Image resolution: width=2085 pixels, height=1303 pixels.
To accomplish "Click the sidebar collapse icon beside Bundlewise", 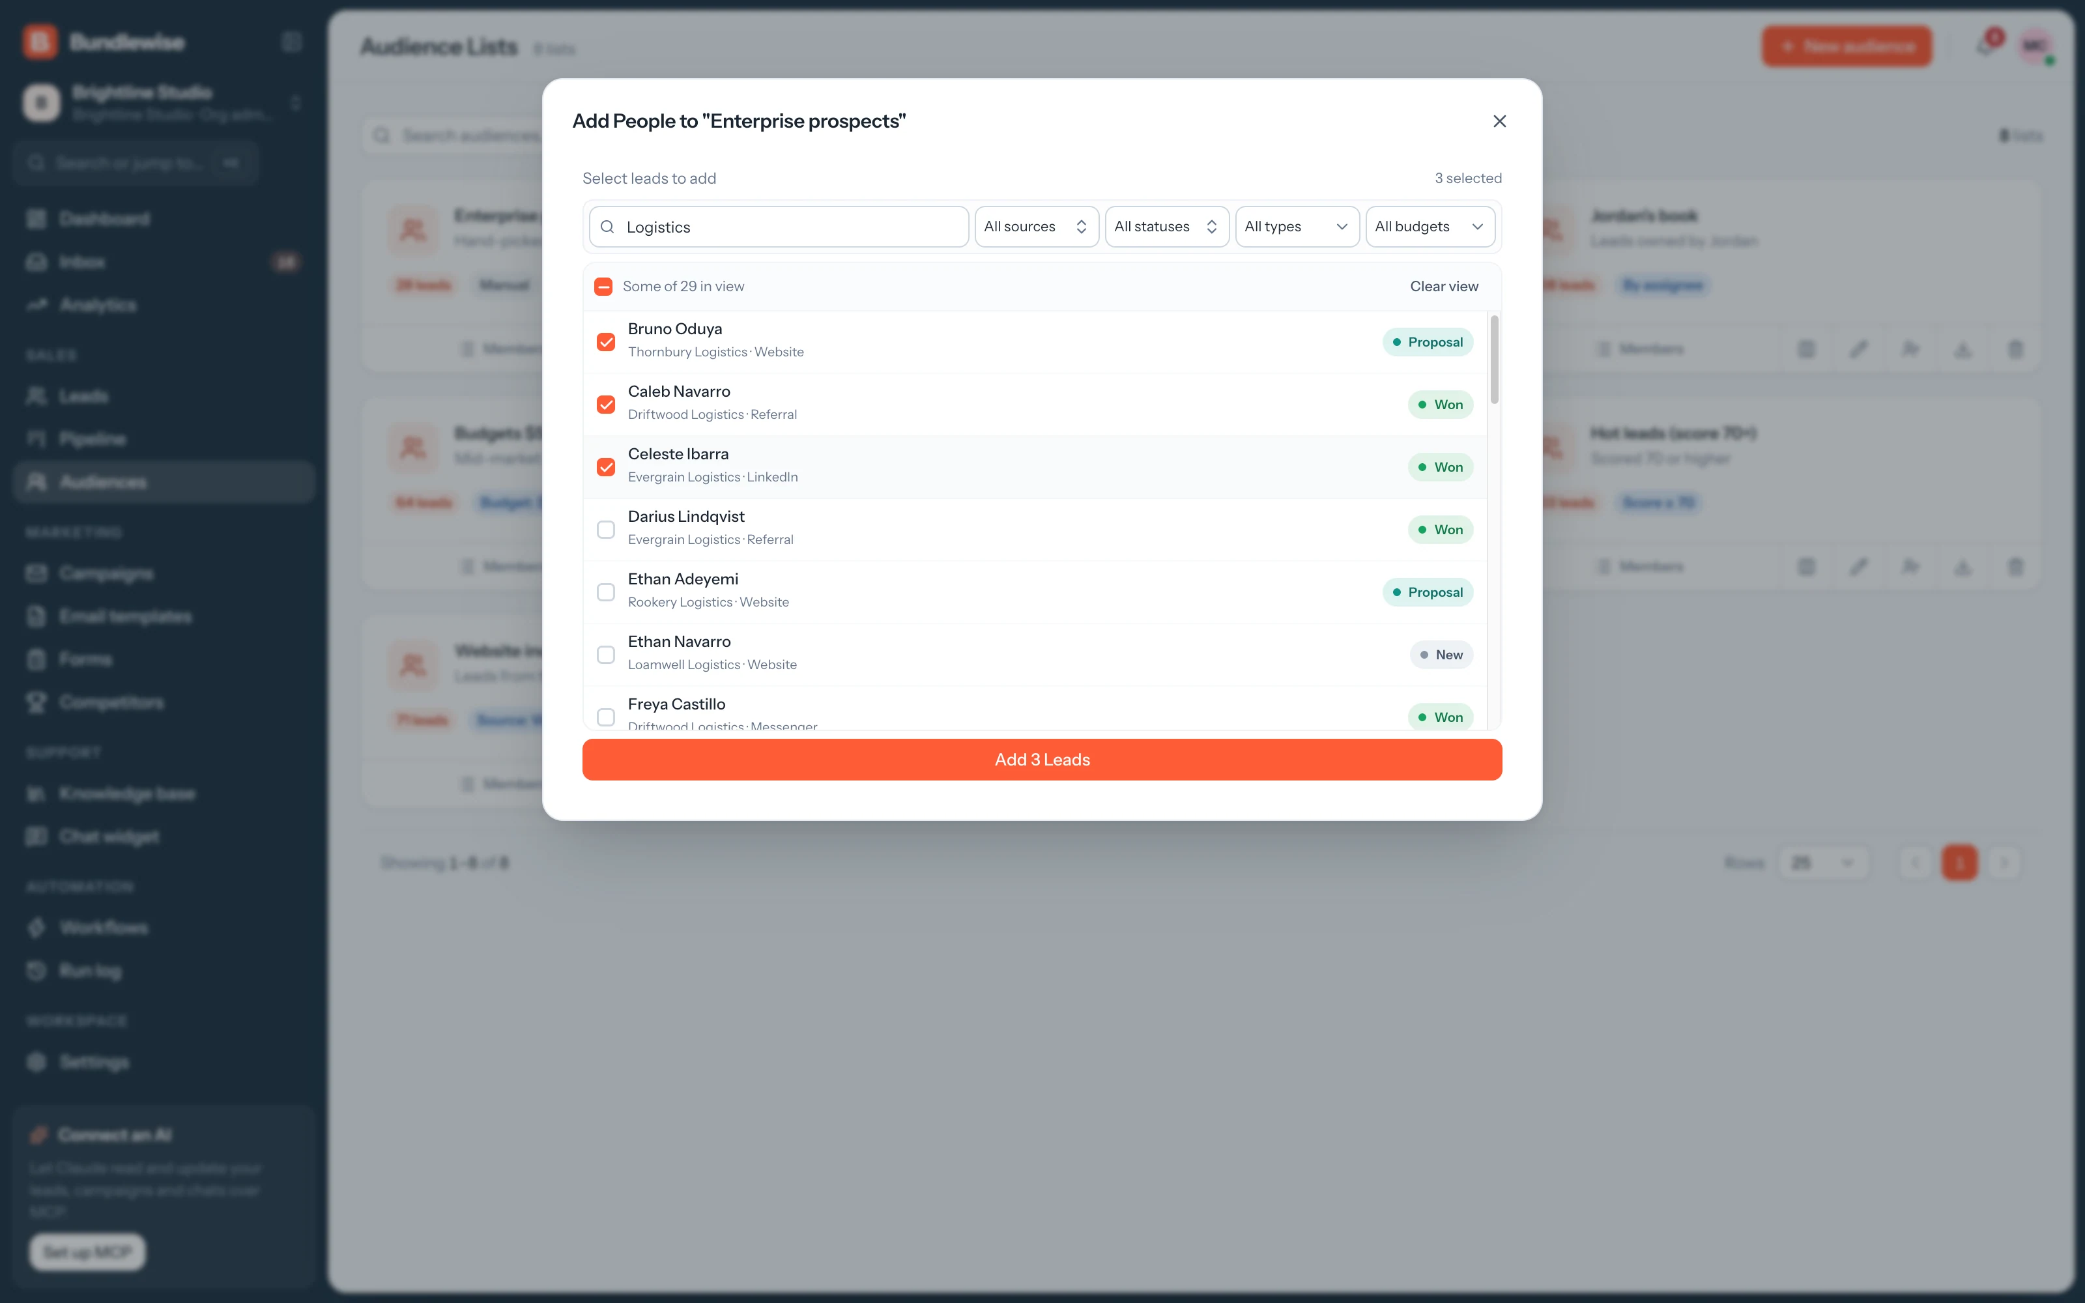I will click(x=292, y=41).
